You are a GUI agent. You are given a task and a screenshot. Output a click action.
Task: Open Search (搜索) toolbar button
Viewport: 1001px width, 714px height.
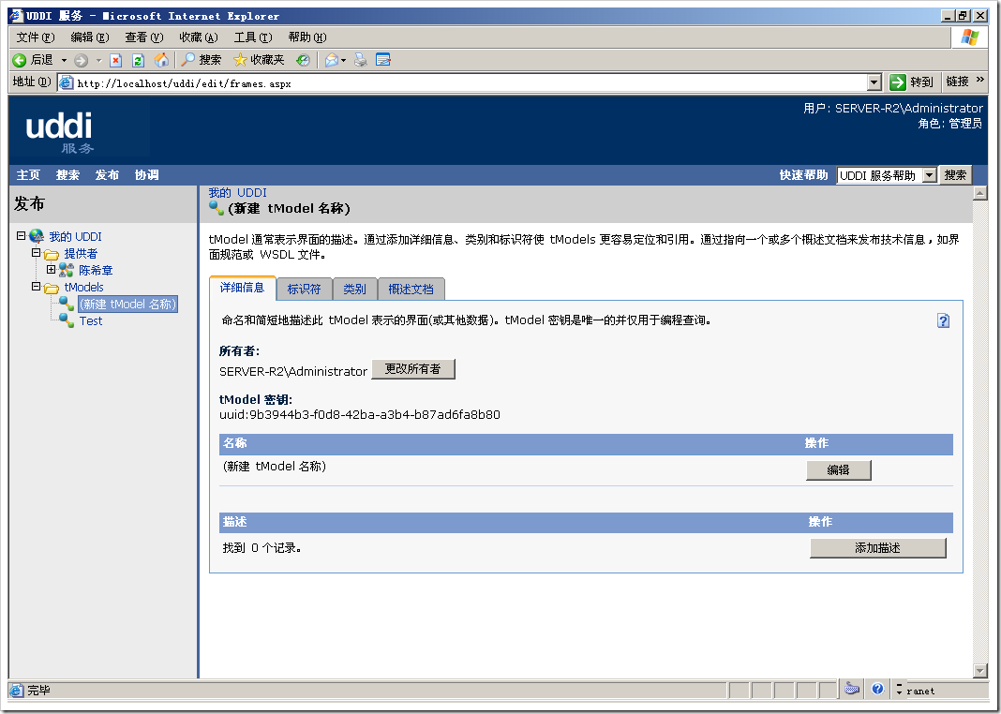(202, 60)
